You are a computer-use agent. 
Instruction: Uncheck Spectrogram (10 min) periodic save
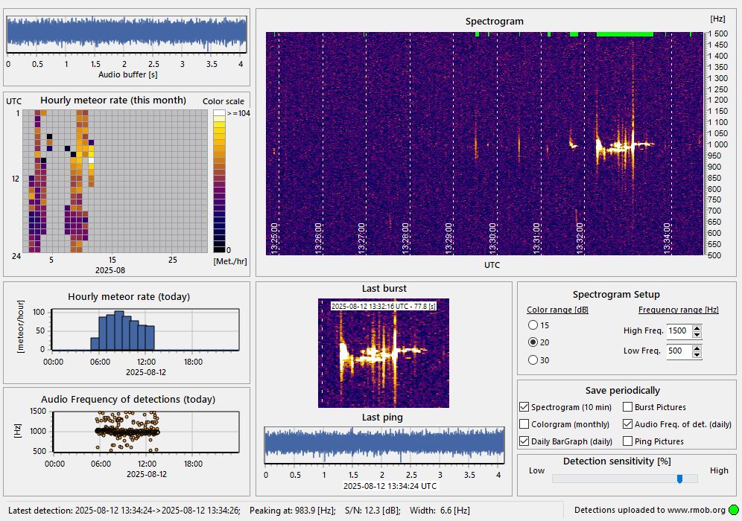tap(524, 407)
